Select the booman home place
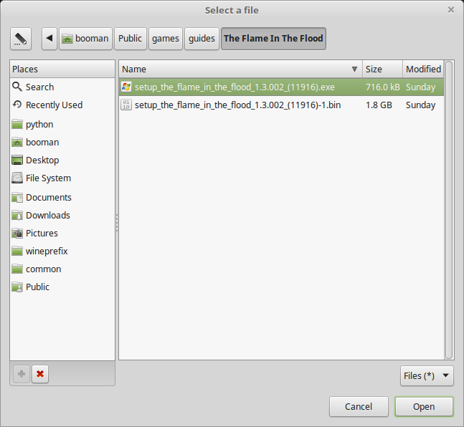This screenshot has height=427, width=464. click(62, 143)
